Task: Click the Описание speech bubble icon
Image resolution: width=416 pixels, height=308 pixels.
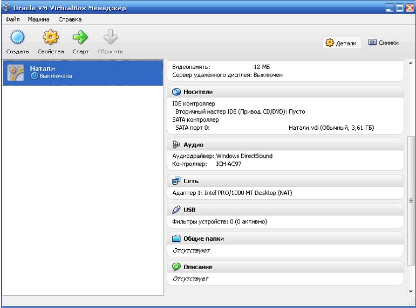Action: (176, 267)
